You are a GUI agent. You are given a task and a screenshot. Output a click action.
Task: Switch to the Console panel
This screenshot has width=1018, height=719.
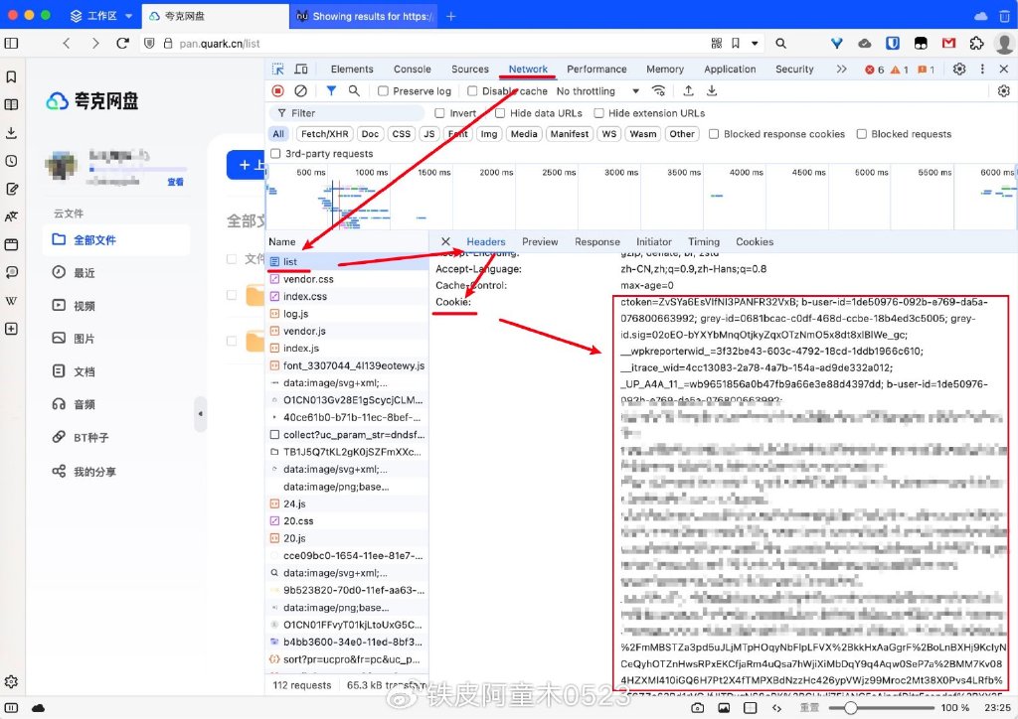click(x=412, y=69)
